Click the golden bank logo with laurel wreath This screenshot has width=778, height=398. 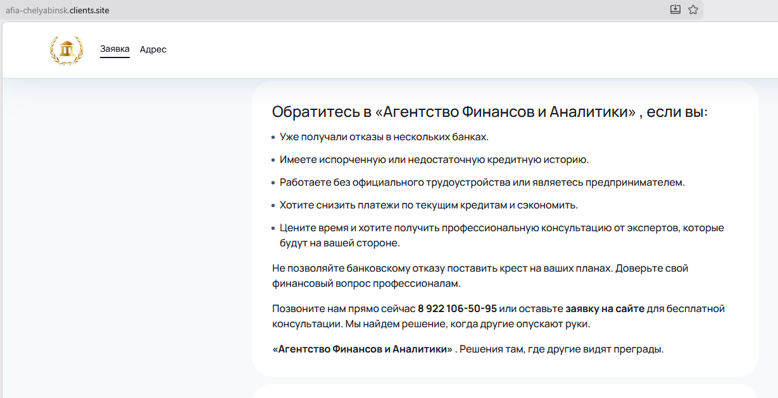coord(66,51)
